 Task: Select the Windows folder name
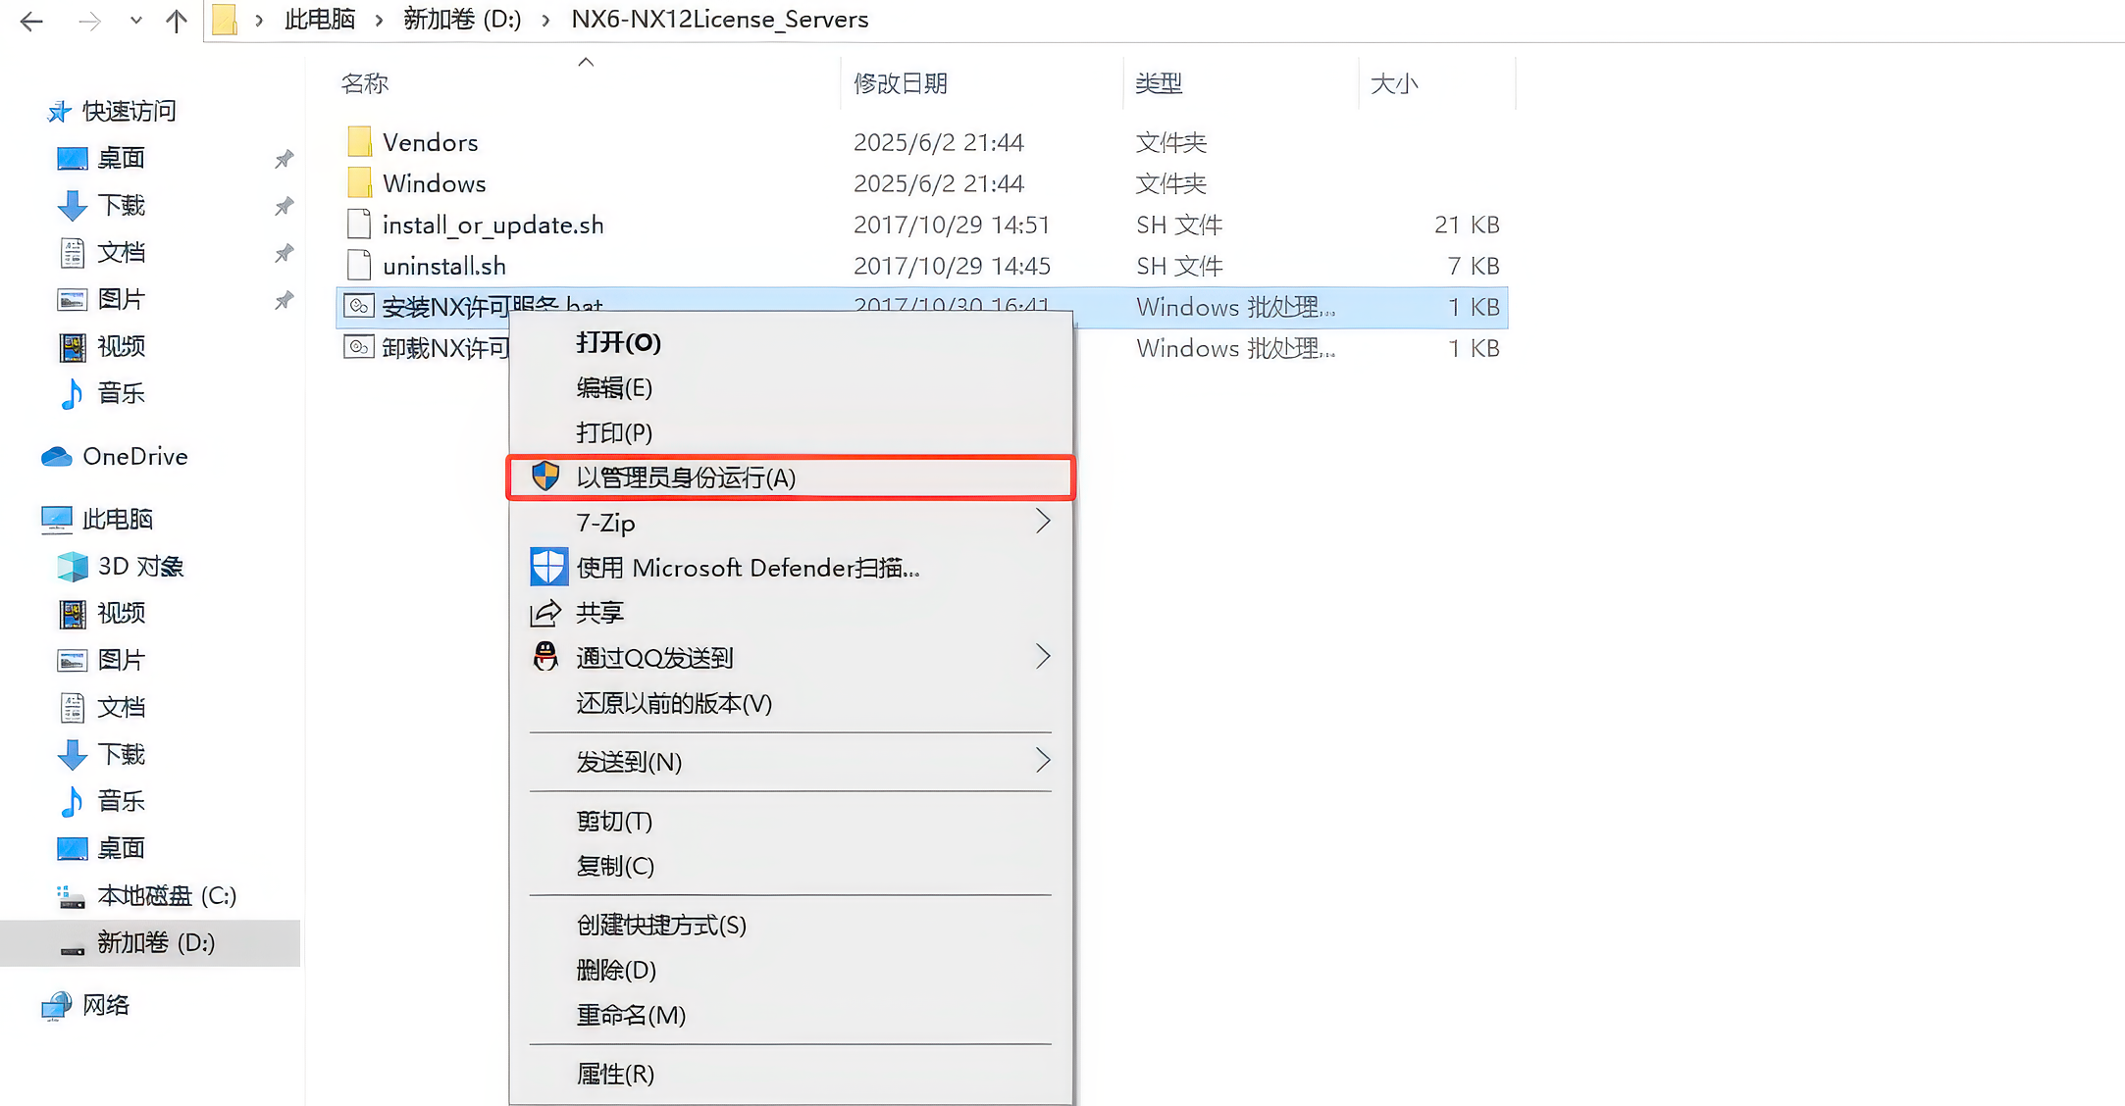(x=435, y=184)
